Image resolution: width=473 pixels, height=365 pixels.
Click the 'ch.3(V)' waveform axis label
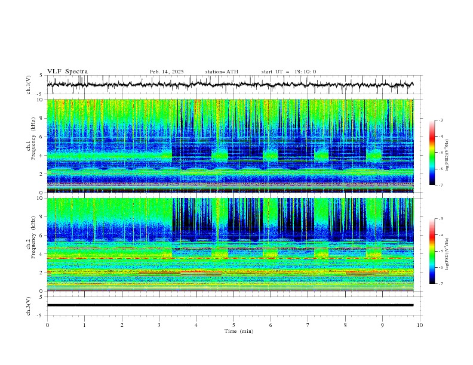pos(29,306)
